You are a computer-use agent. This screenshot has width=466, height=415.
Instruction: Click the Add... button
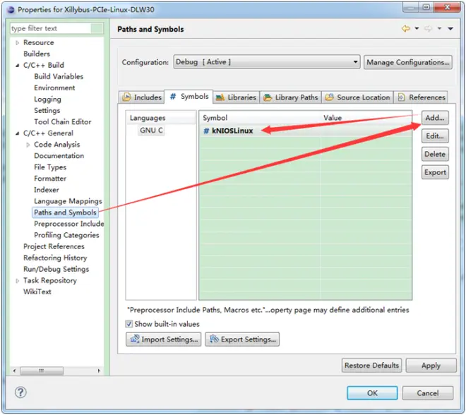[435, 118]
